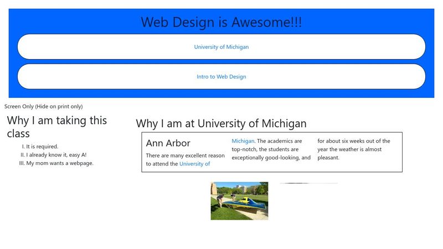Select the list item 'It is required.'

click(x=42, y=147)
